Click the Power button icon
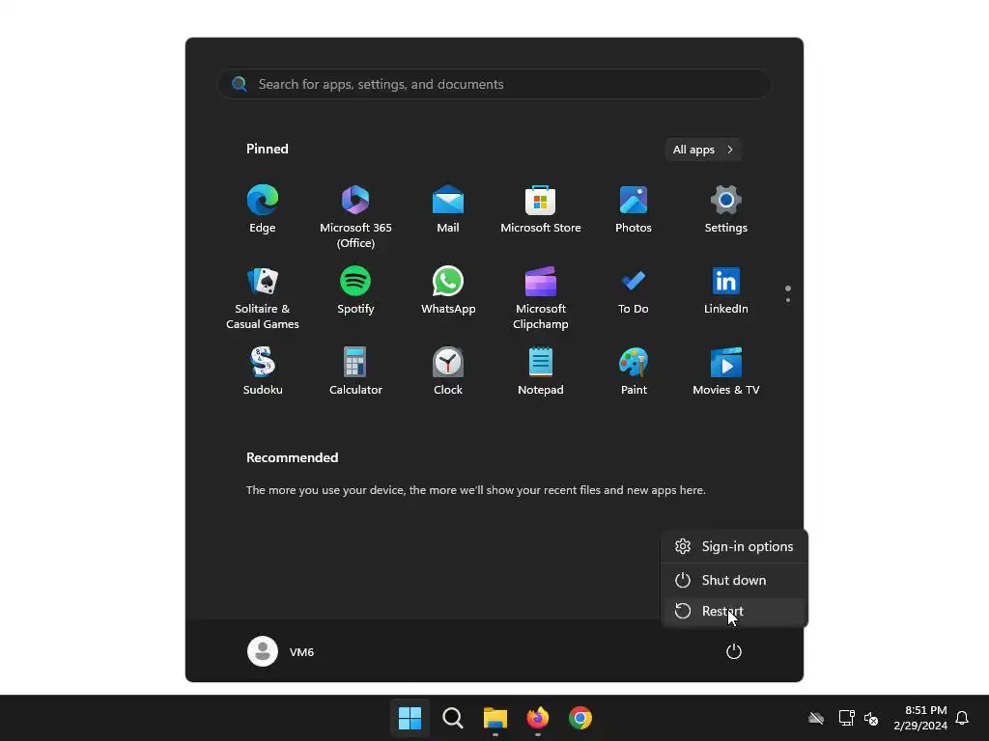The width and height of the screenshot is (989, 741). (734, 651)
